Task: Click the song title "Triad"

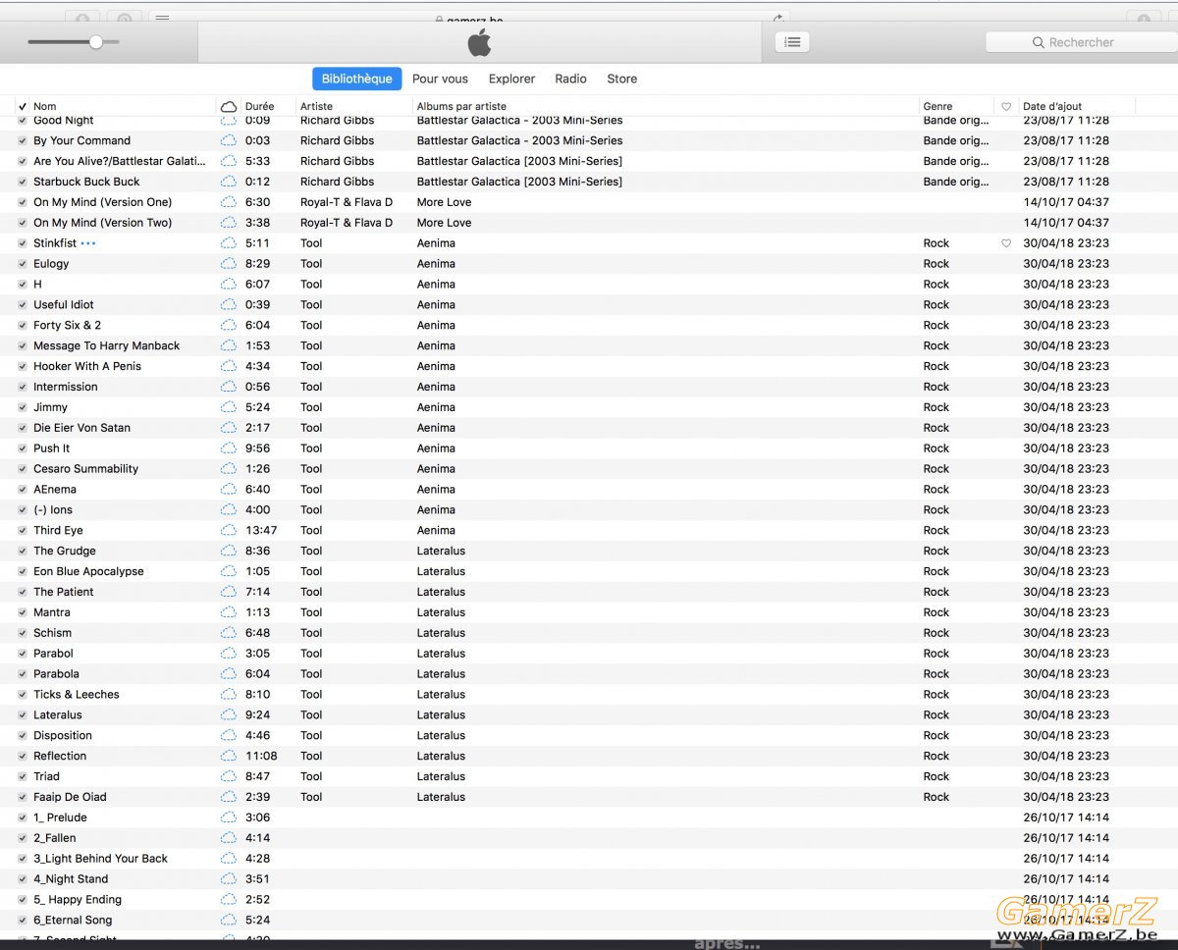Action: click(x=46, y=776)
